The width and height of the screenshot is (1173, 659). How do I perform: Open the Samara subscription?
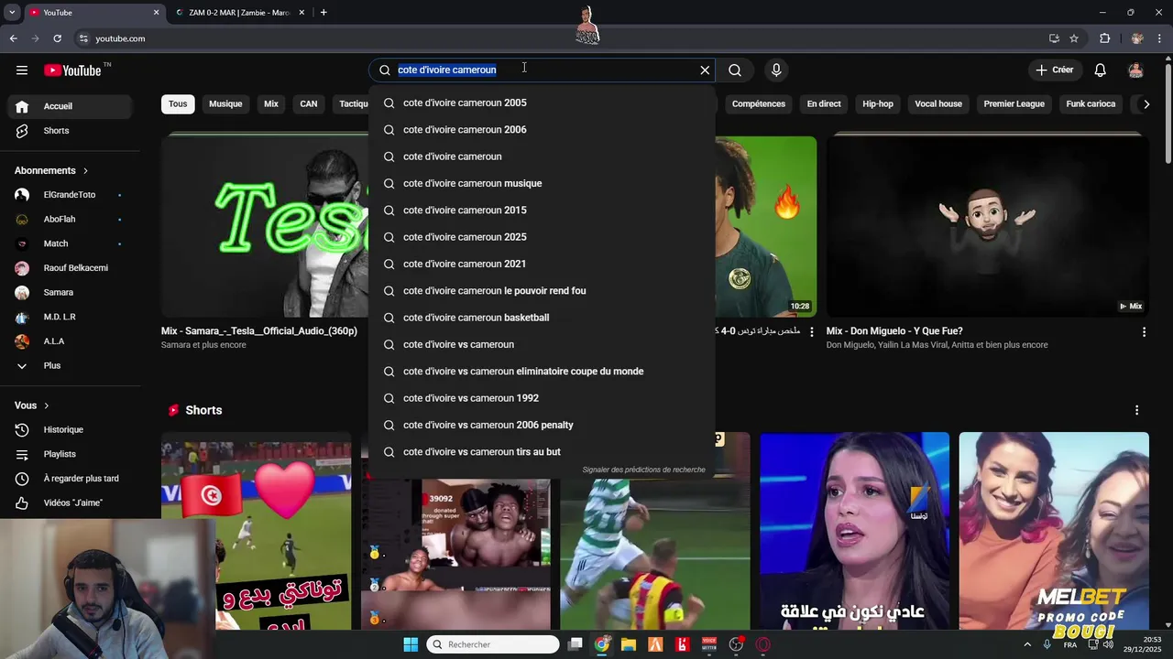[70, 293]
